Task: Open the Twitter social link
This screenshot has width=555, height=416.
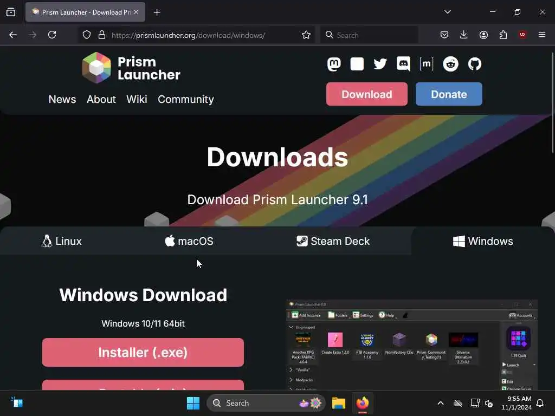Action: point(380,64)
